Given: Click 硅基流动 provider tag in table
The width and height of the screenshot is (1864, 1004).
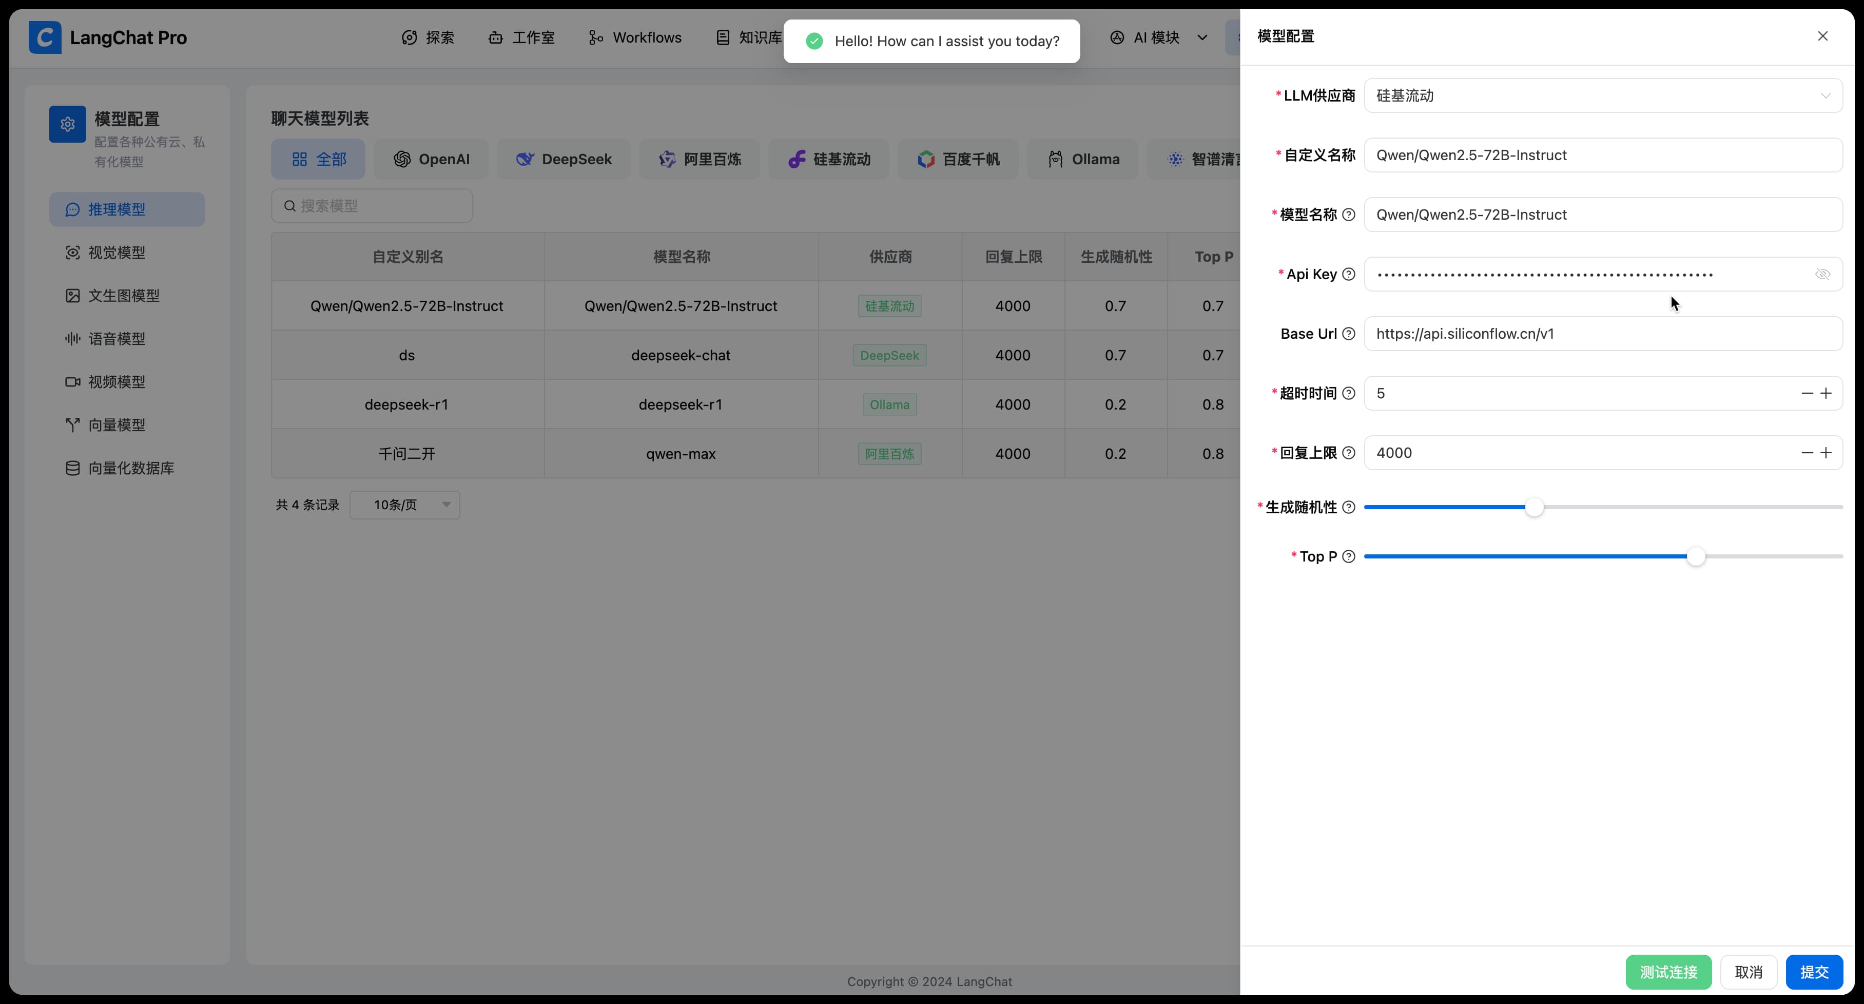Looking at the screenshot, I should [x=889, y=306].
